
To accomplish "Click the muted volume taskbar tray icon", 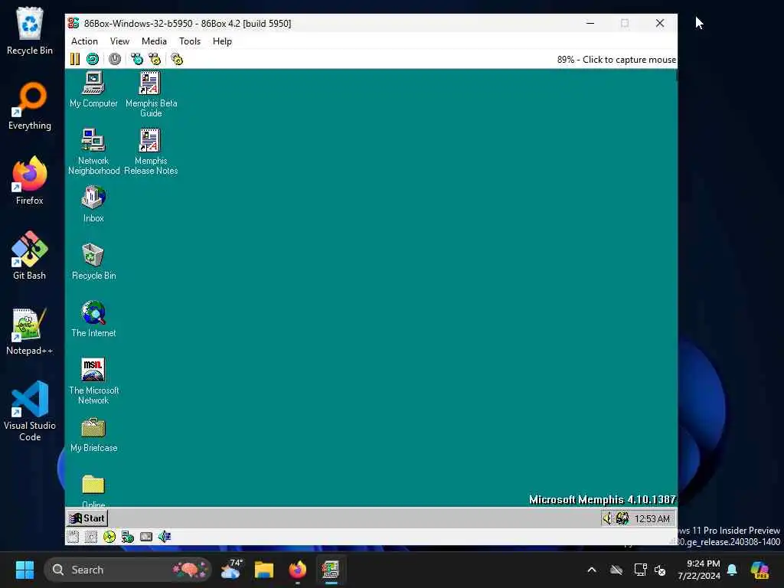I will 661,570.
